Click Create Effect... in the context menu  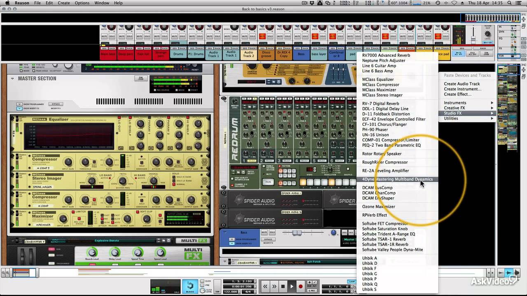[x=457, y=94]
